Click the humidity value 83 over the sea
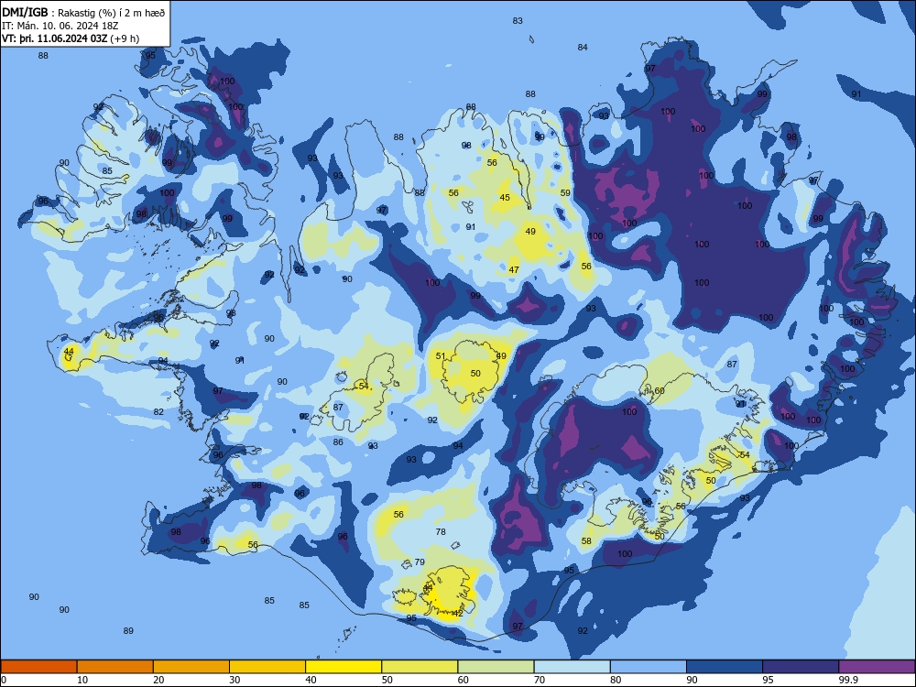This screenshot has width=916, height=687. (518, 21)
